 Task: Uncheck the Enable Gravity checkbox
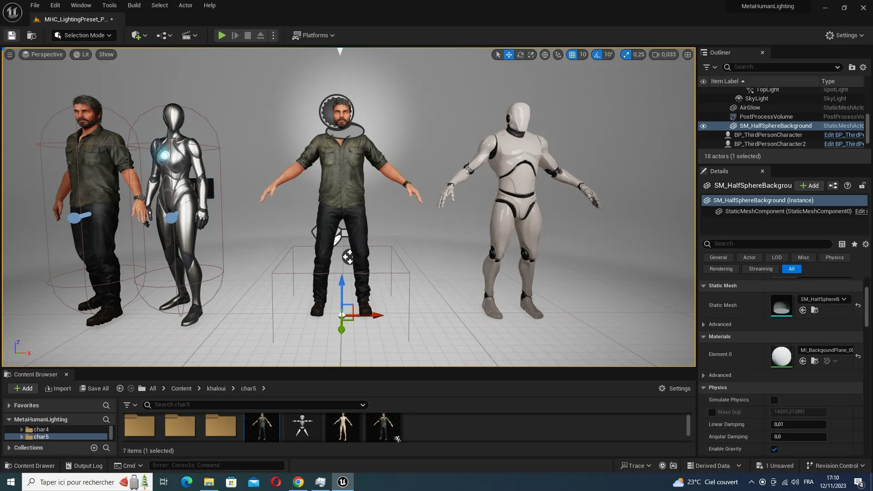coord(774,449)
